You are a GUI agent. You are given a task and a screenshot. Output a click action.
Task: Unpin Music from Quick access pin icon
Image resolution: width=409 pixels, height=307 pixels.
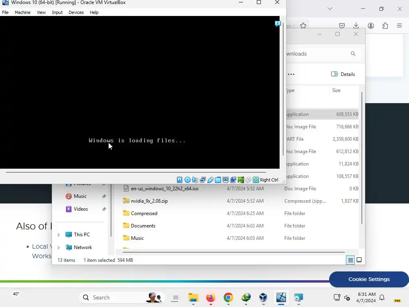point(104,196)
